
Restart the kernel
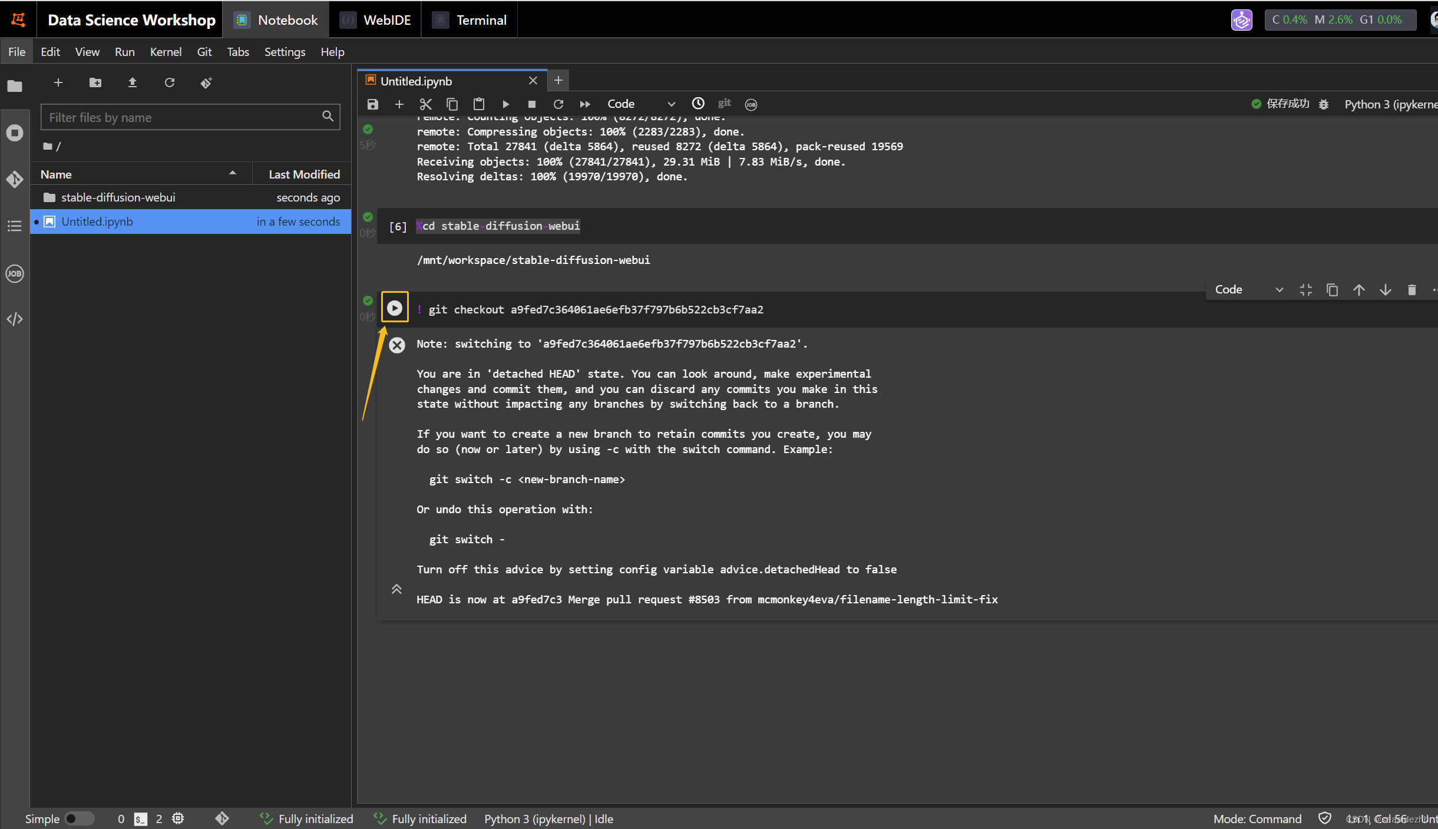(x=558, y=104)
